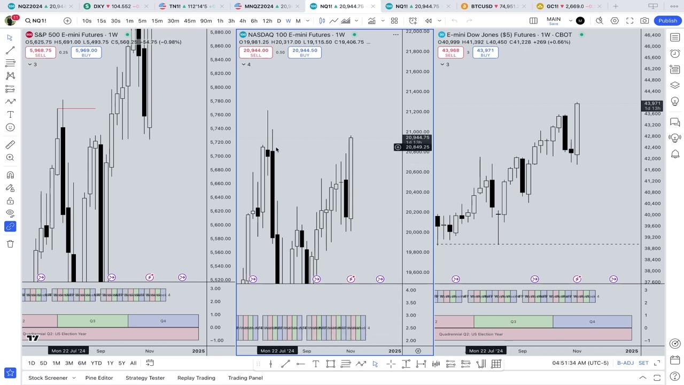The height and width of the screenshot is (385, 684).
Task: Select the trend line drawing tool
Action: tap(10, 50)
